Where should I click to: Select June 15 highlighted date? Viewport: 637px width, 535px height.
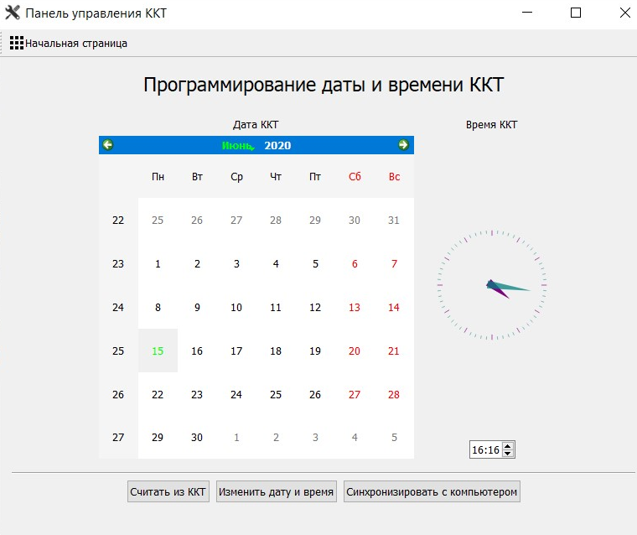tap(158, 351)
